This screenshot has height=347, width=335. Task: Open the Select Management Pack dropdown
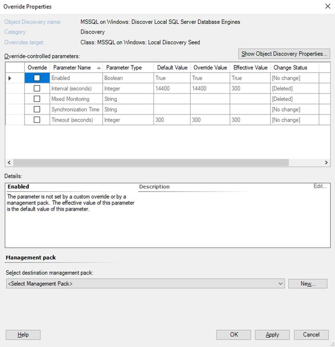tap(145, 283)
